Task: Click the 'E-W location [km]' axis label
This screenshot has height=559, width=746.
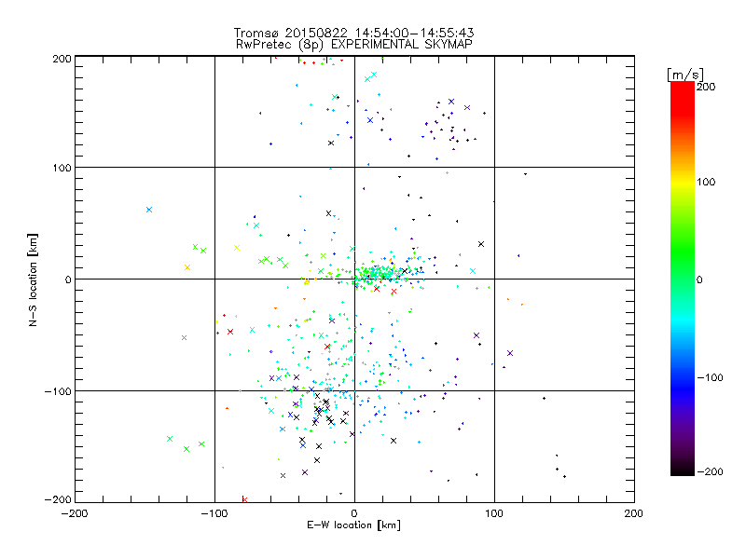Action: tap(353, 525)
